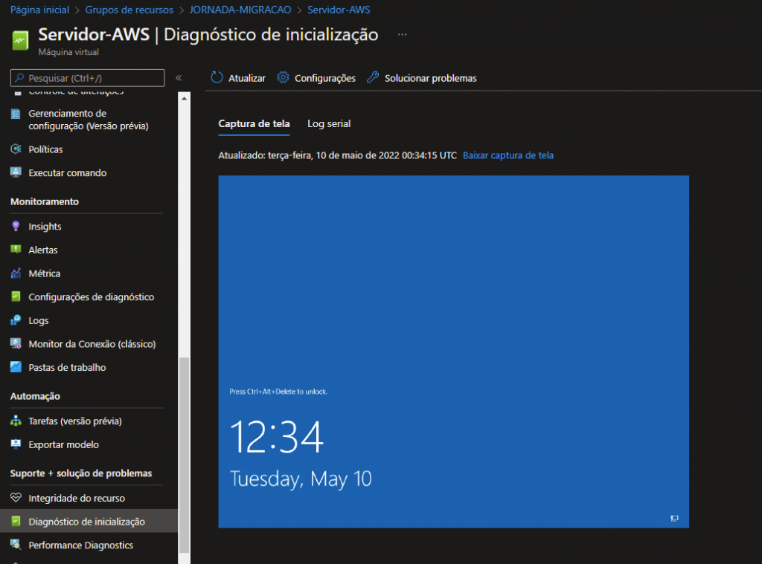Collapse the sidebar with double-chevron button

point(179,78)
